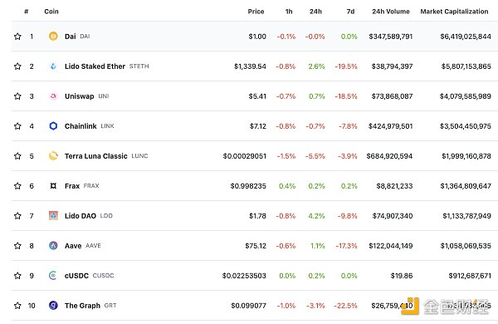Click the Terra Luna Classic logo icon

click(53, 156)
